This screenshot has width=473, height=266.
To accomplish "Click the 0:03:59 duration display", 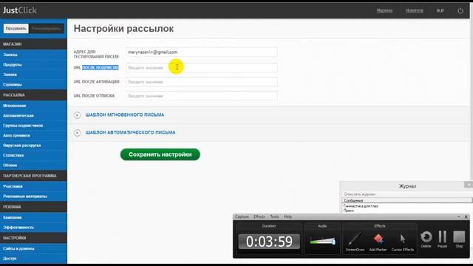I will point(269,242).
